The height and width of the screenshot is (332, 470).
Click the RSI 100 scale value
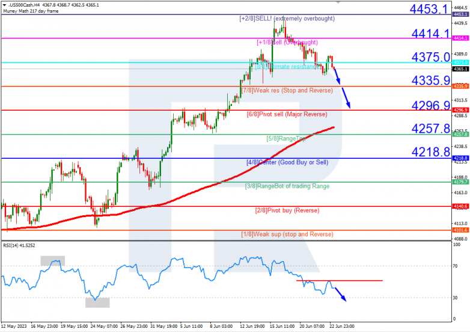pos(457,245)
